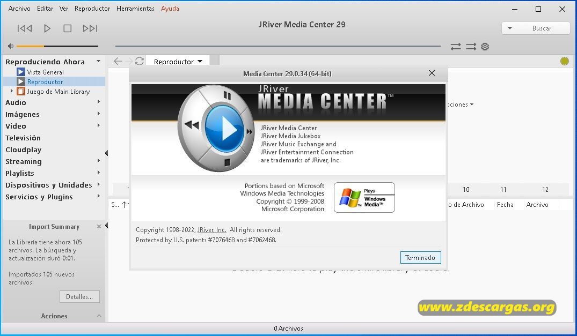Viewport: 577px width, 336px height.
Task: Open the Archivo menu
Action: point(19,9)
